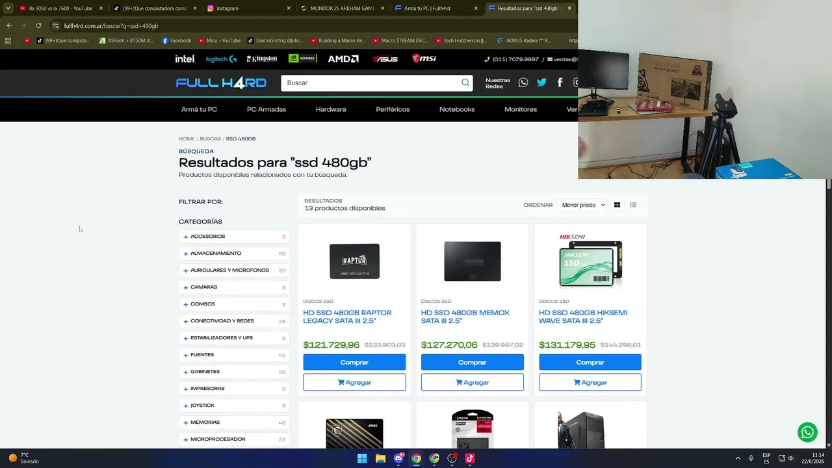
Task: Expand the COMBOS category
Action: pyautogui.click(x=234, y=304)
